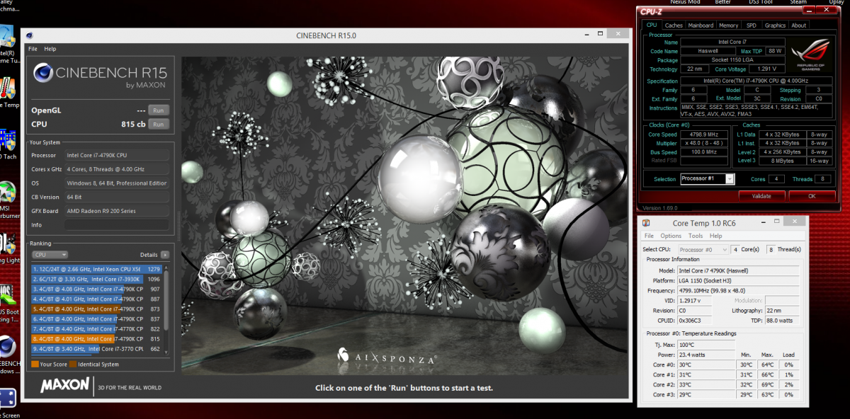Click the MAXON logo at bottom of Cinebench
This screenshot has width=850, height=419.
[x=64, y=385]
